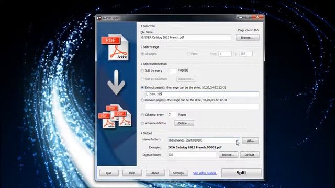Screen dimensions: 335x188
Task: Select the Remove page(s) radio button
Action: pyautogui.click(x=142, y=100)
